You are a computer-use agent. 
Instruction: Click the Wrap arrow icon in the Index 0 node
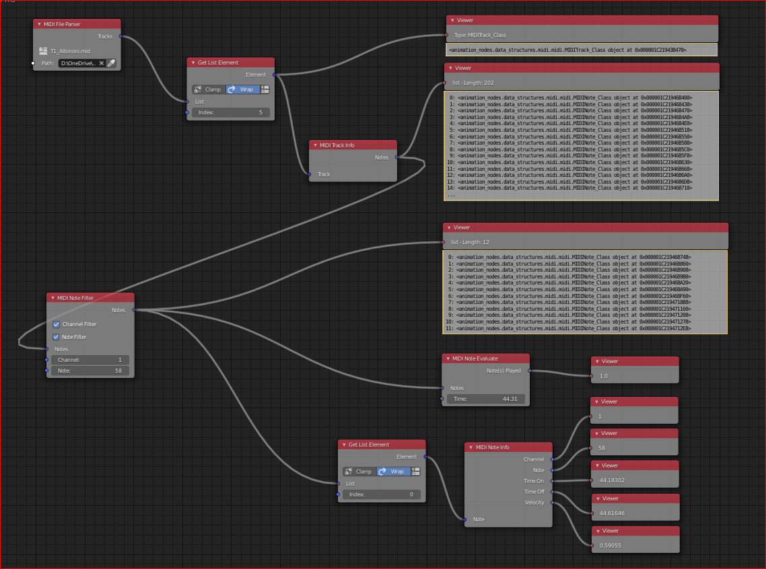point(382,471)
